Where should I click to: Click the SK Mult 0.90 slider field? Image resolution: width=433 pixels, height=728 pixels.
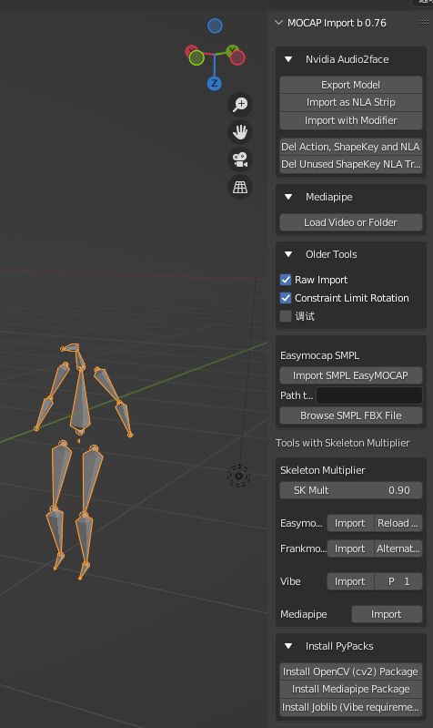351,490
